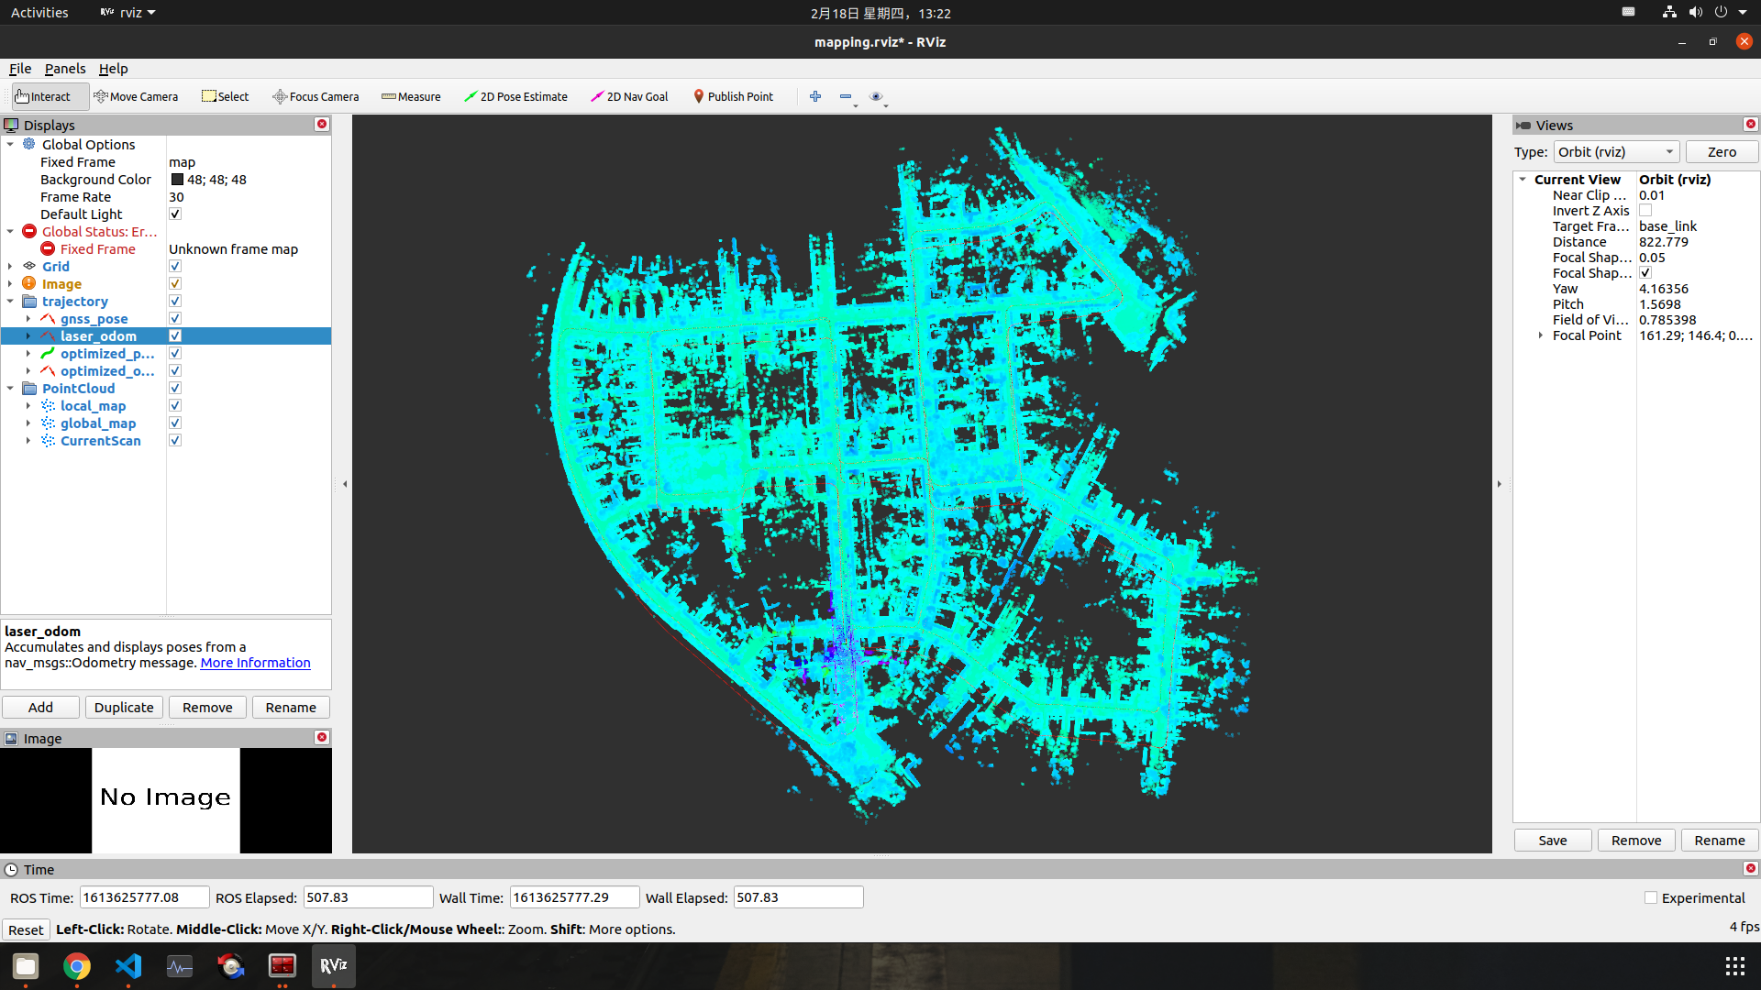Image resolution: width=1761 pixels, height=990 pixels.
Task: Open the clock and calendar menu
Action: pos(880,13)
